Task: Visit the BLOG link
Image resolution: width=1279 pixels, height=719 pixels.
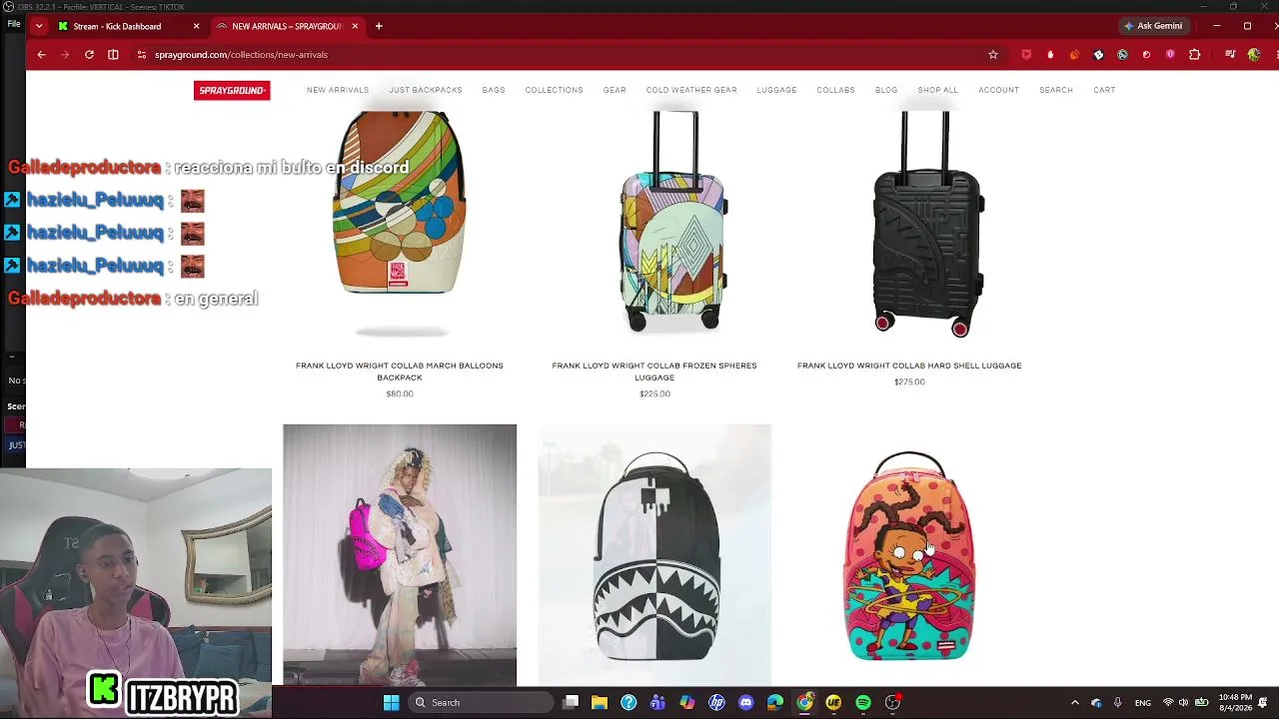Action: 886,90
